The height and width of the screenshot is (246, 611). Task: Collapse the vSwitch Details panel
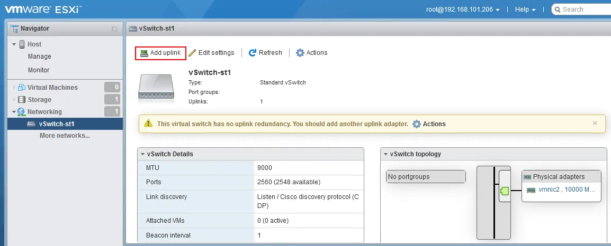pos(142,154)
